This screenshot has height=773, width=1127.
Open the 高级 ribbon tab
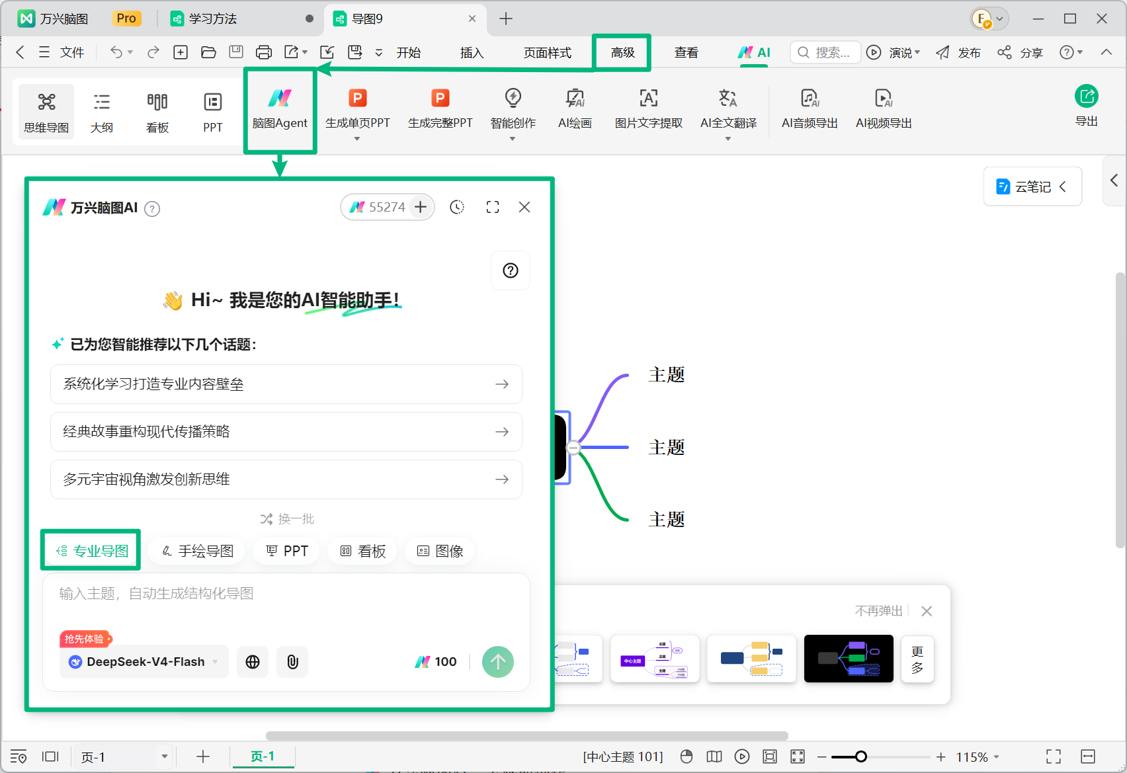[x=622, y=52]
